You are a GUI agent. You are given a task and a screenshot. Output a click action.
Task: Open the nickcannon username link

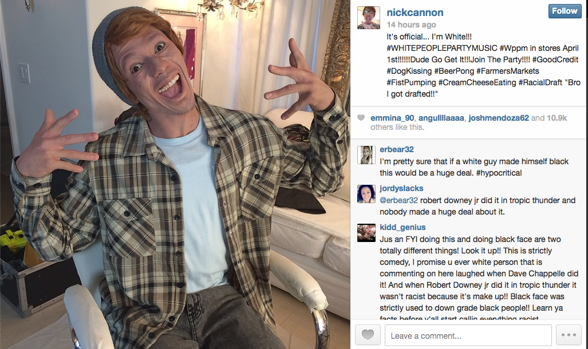[x=415, y=13]
